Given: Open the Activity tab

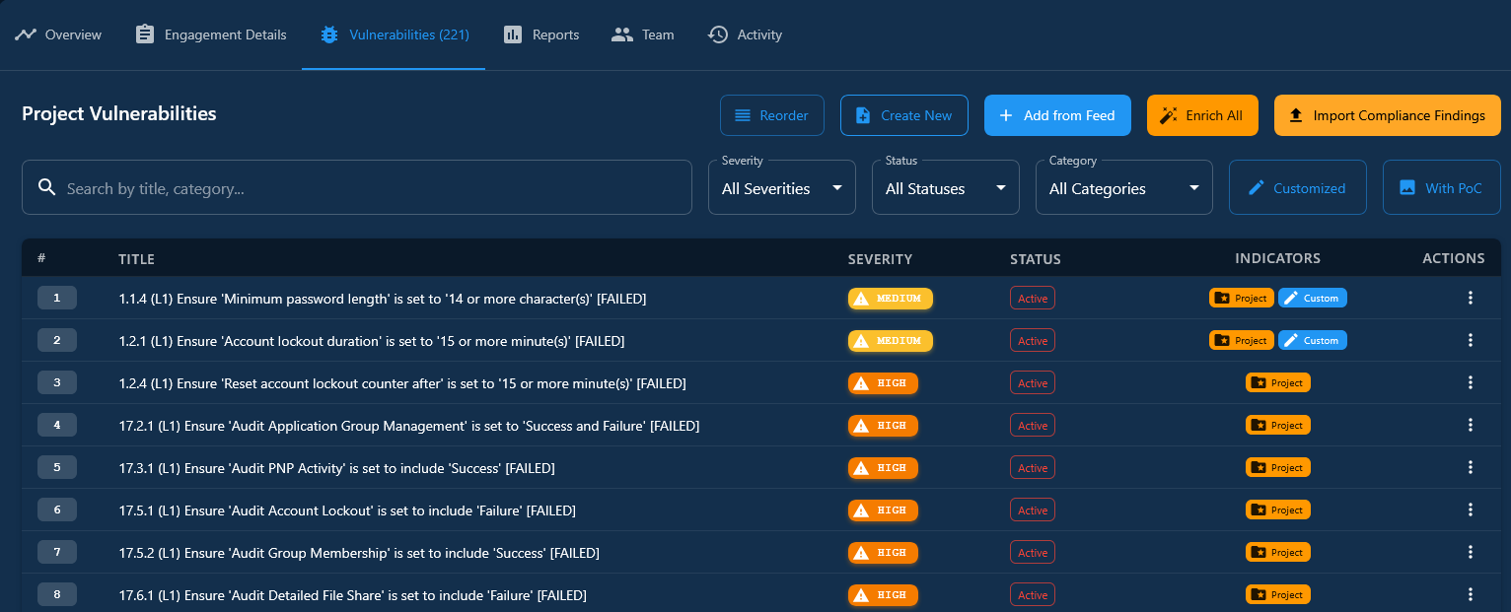Looking at the screenshot, I should click(745, 34).
